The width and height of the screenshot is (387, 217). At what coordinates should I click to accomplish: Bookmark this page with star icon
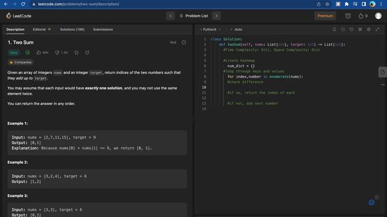(x=327, y=4)
